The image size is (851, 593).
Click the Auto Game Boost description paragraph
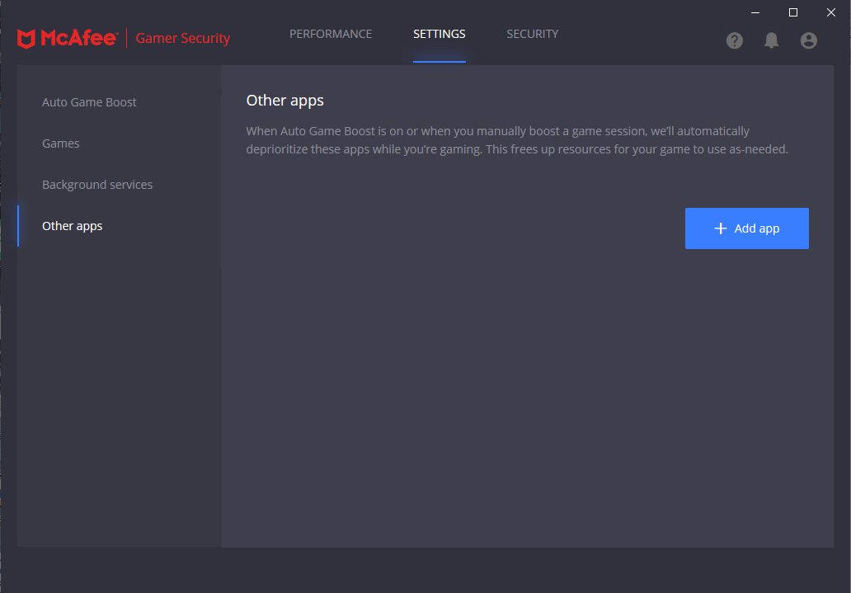tap(517, 140)
